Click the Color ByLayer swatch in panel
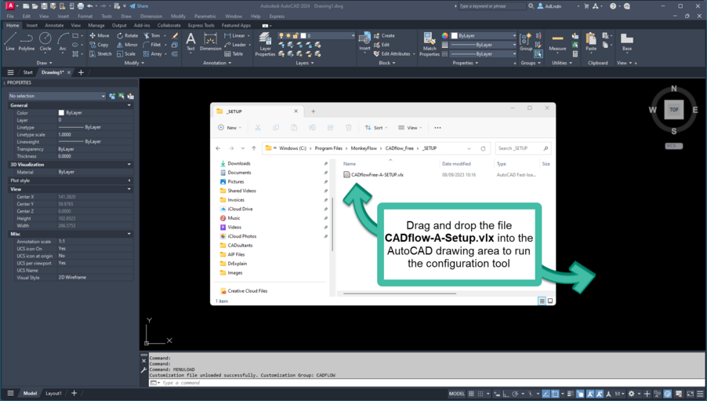The width and height of the screenshot is (707, 401). [x=61, y=113]
